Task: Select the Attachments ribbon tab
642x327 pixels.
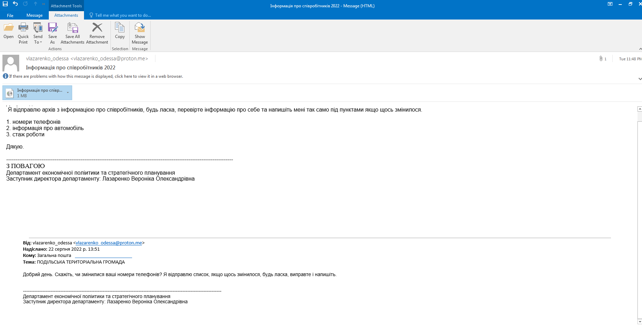Action: tap(66, 15)
